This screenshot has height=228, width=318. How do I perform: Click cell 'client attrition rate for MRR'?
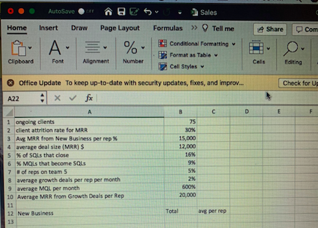pos(89,130)
